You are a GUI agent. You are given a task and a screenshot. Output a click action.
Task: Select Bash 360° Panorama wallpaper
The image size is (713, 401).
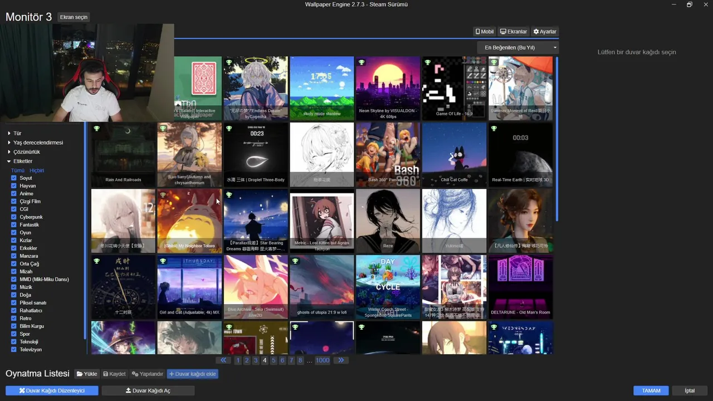388,155
